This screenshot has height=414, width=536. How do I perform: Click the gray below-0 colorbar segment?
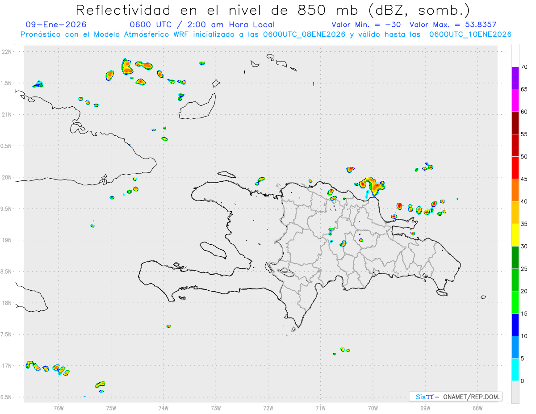click(x=515, y=392)
